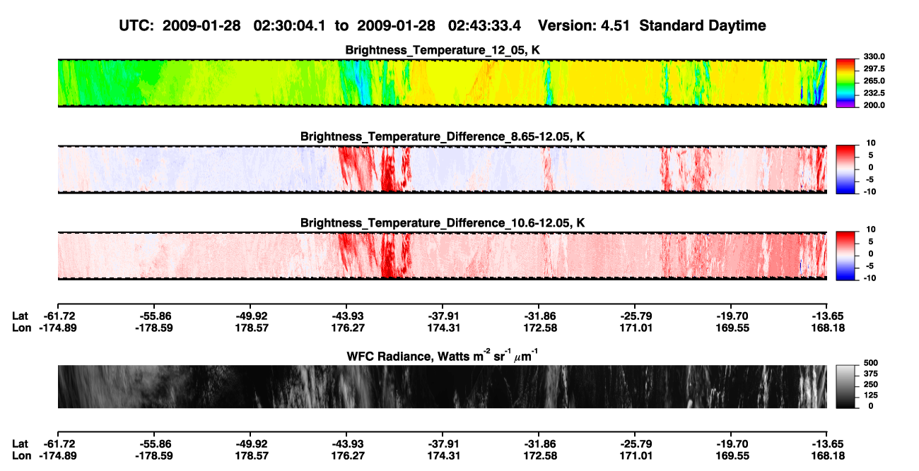
Task: Click longitude 176.27 on the axis above WFC Radiance
Action: pos(346,328)
